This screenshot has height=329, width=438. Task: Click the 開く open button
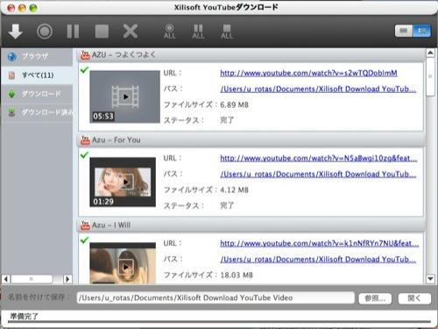pyautogui.click(x=414, y=298)
